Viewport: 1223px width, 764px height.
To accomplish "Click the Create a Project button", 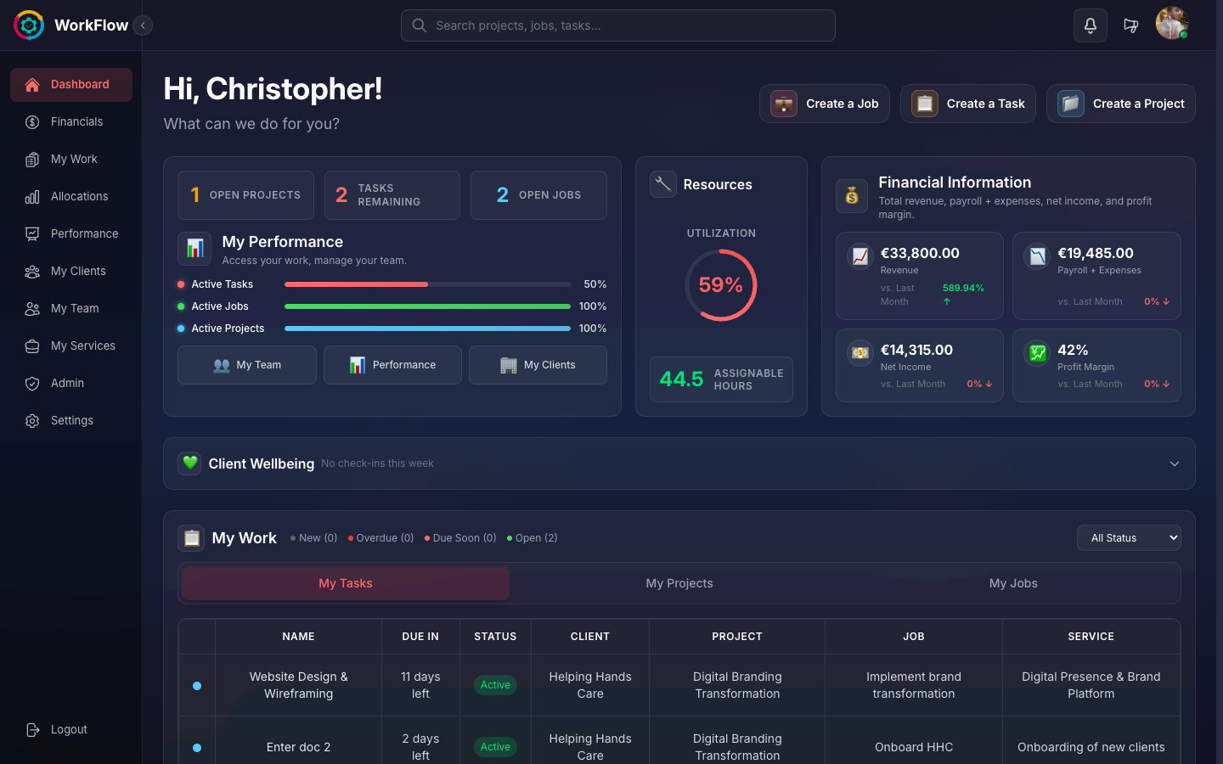I will tap(1120, 104).
